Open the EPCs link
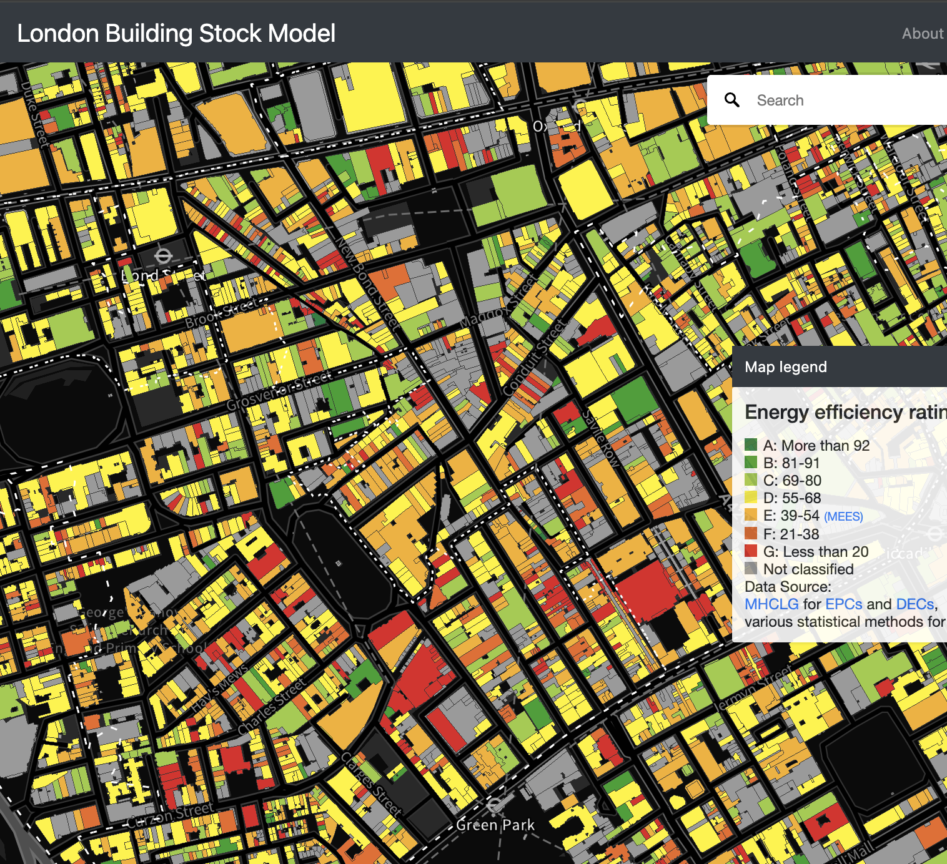This screenshot has width=947, height=864. click(844, 604)
